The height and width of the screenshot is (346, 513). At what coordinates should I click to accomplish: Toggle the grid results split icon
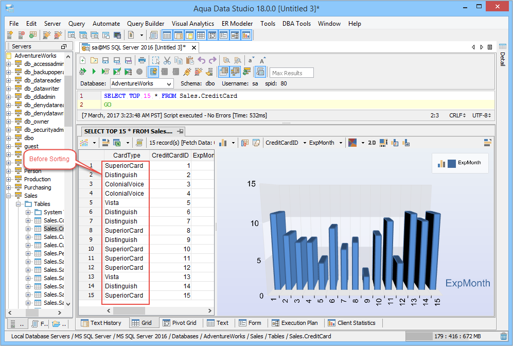[224, 72]
